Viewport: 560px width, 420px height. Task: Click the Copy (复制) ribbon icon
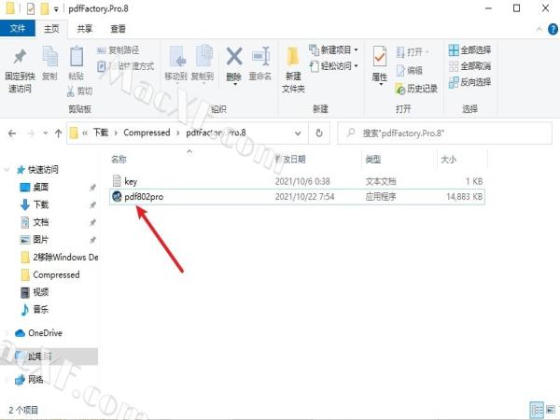click(x=50, y=57)
